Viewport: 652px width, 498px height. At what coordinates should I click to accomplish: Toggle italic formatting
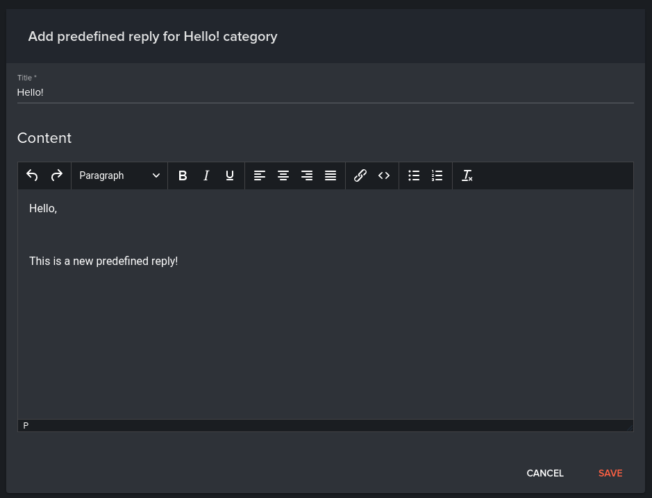point(206,175)
